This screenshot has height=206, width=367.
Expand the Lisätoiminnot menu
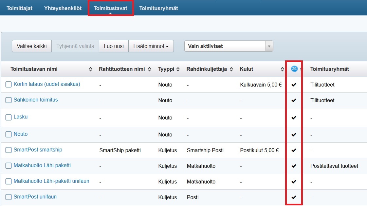tap(151, 46)
